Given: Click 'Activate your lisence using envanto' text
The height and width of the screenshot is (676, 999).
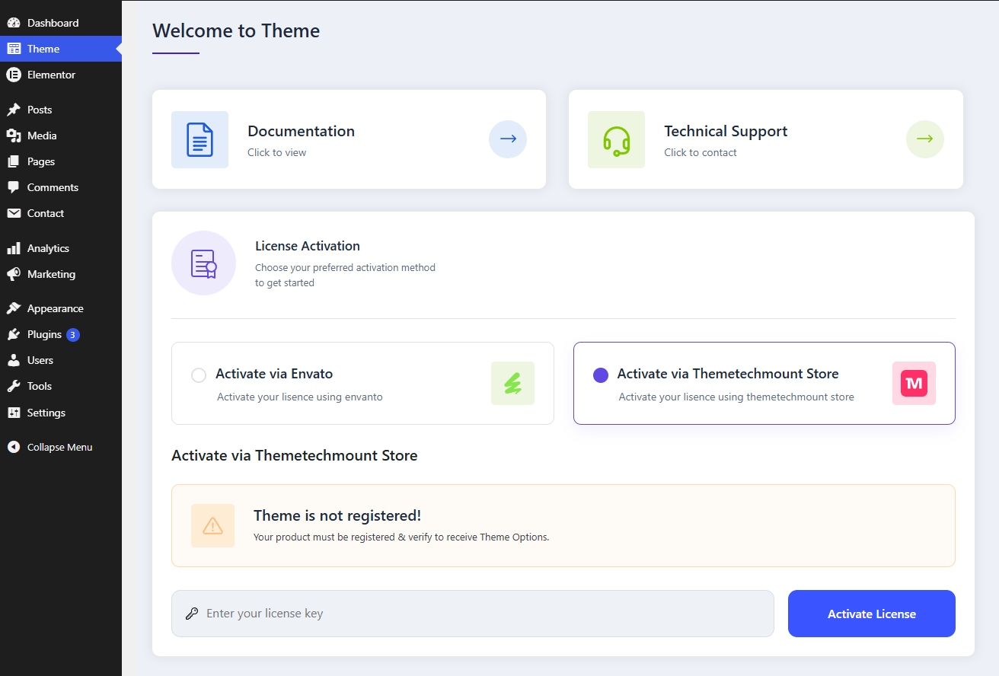Looking at the screenshot, I should 300,397.
